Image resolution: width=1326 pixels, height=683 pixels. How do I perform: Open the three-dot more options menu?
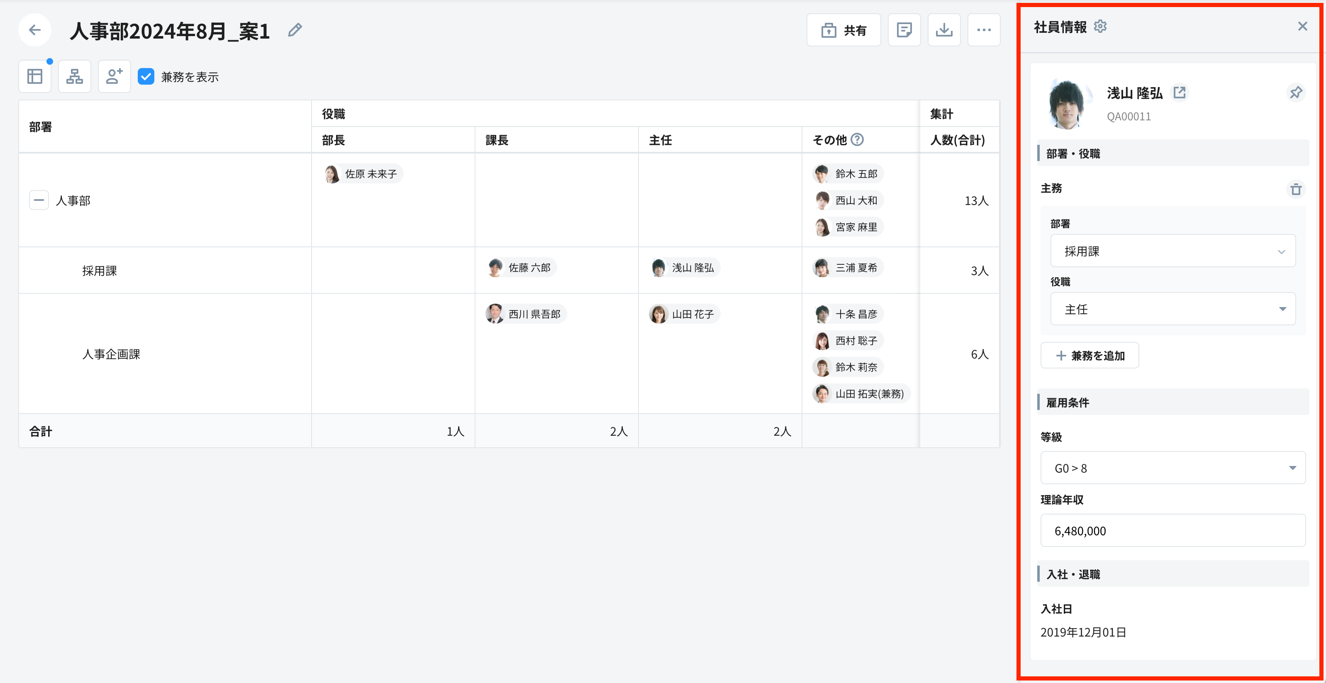[x=984, y=30]
